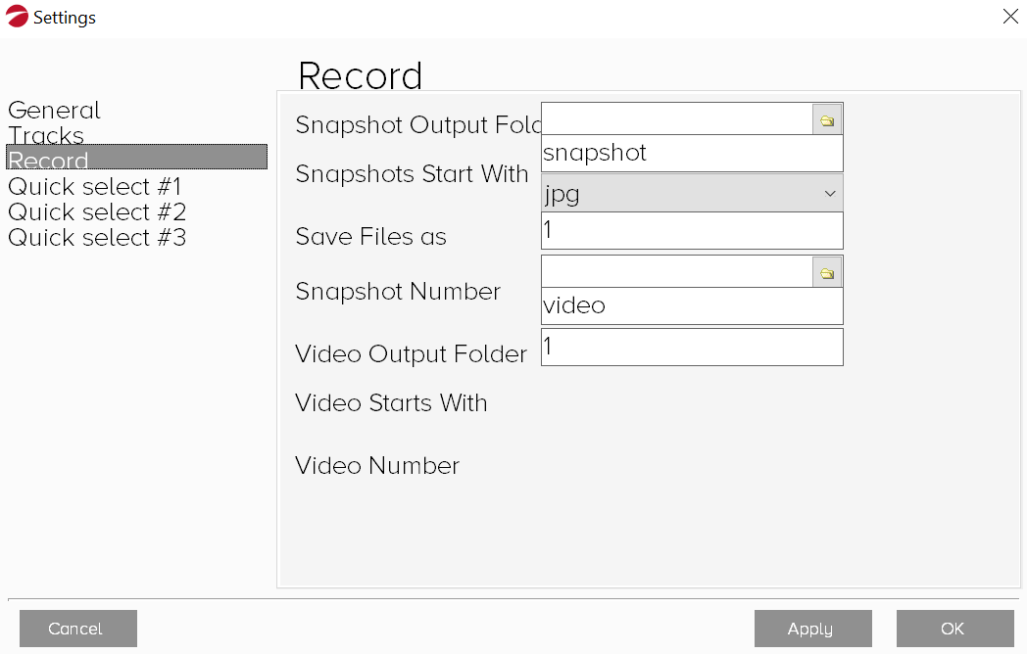Confirm with the OK button
The width and height of the screenshot is (1027, 654).
[954, 629]
